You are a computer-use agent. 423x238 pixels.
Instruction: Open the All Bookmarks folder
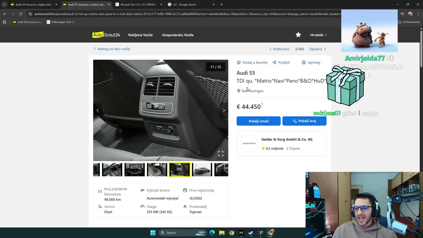(x=409, y=22)
